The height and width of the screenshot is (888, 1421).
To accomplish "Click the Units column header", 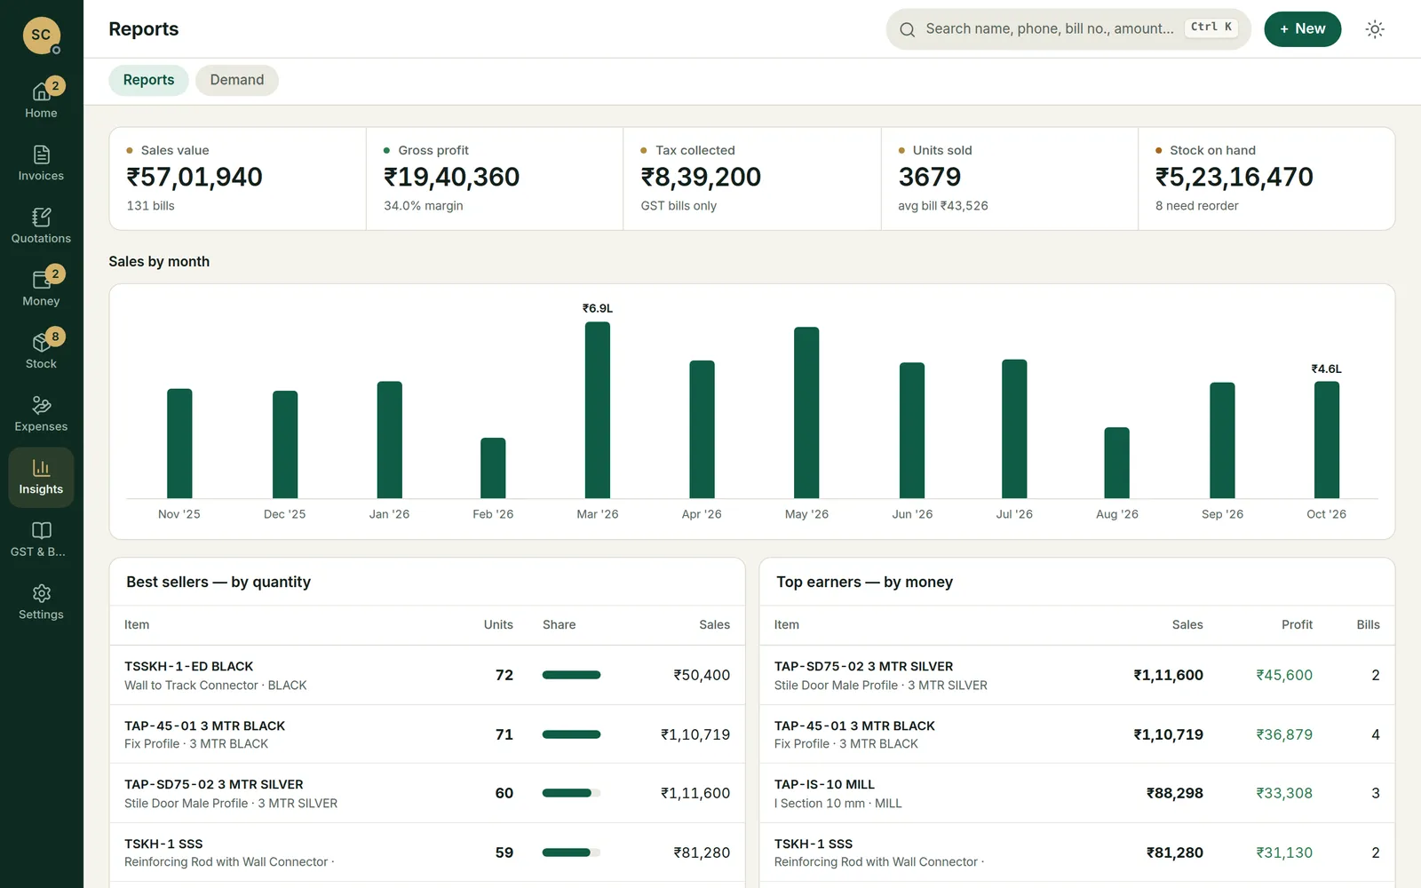I will [x=498, y=625].
